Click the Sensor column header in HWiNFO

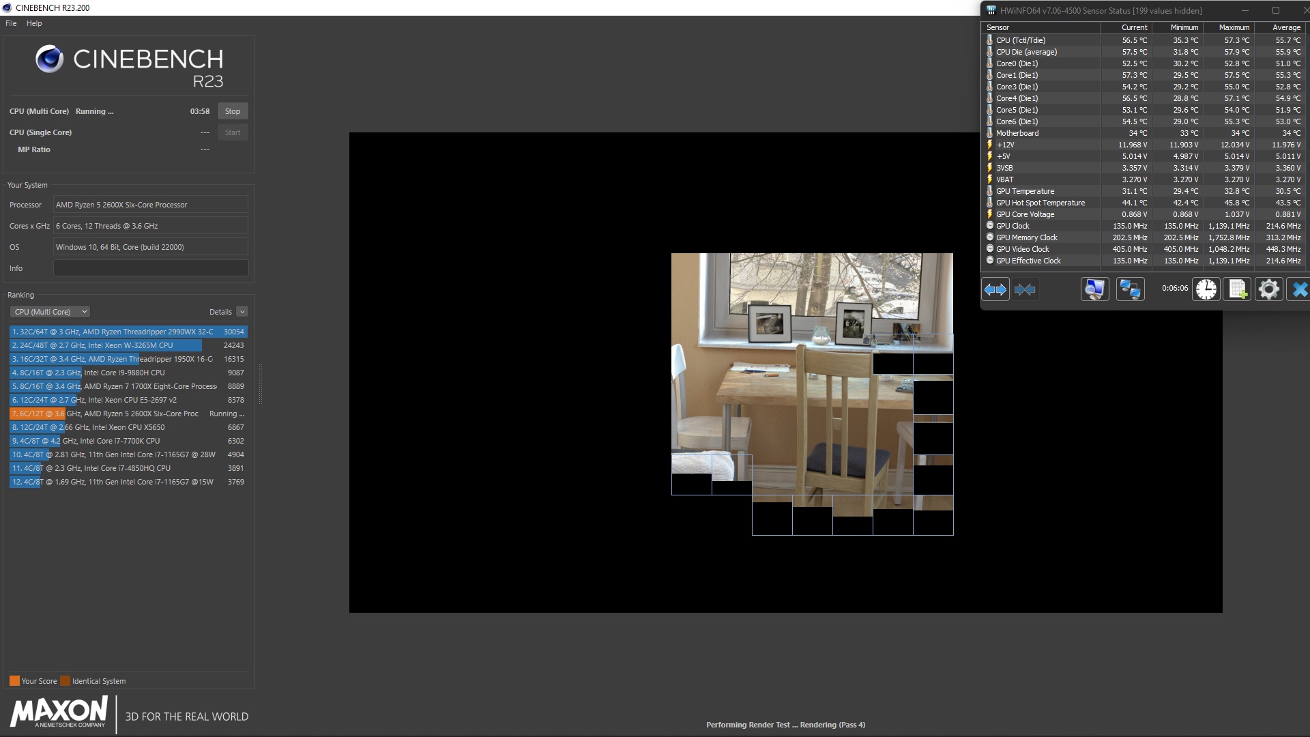1040,27
